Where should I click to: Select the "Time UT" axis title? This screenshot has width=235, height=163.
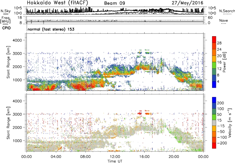115,161
